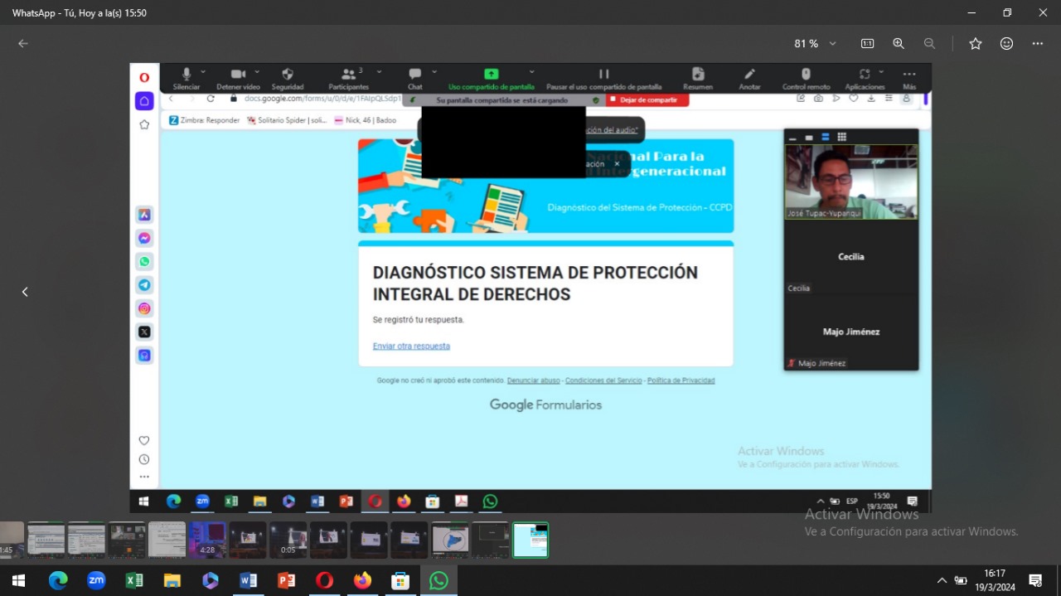Open the Windows Start menu
This screenshot has height=596, width=1061.
click(18, 580)
